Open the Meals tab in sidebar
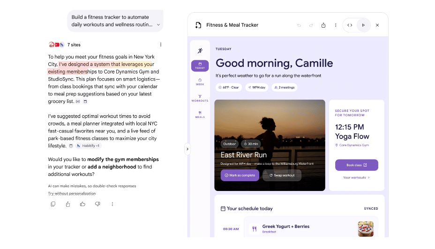The width and height of the screenshot is (435, 249). 200,115
